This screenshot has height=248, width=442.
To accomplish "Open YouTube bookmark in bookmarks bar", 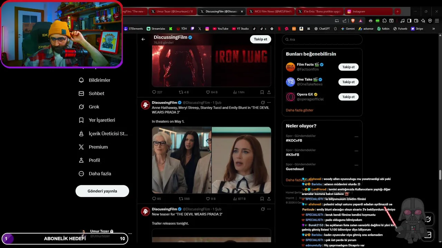I will click(x=220, y=29).
